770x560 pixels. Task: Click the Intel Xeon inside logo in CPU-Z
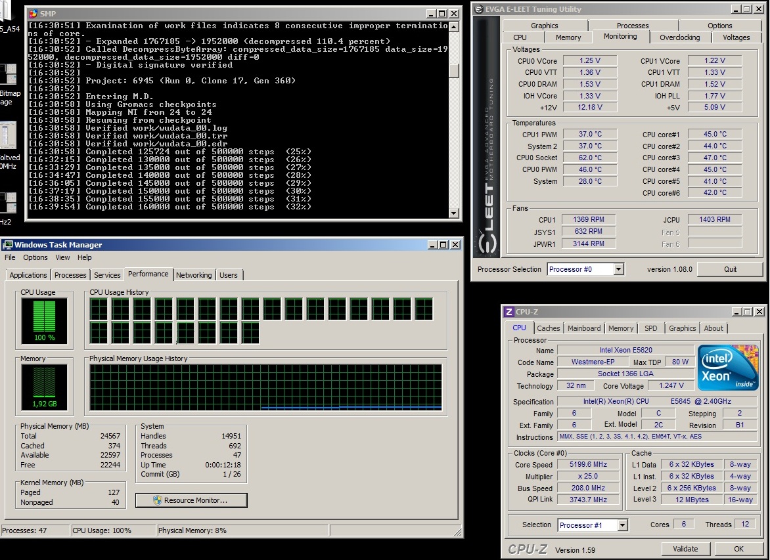pos(728,368)
